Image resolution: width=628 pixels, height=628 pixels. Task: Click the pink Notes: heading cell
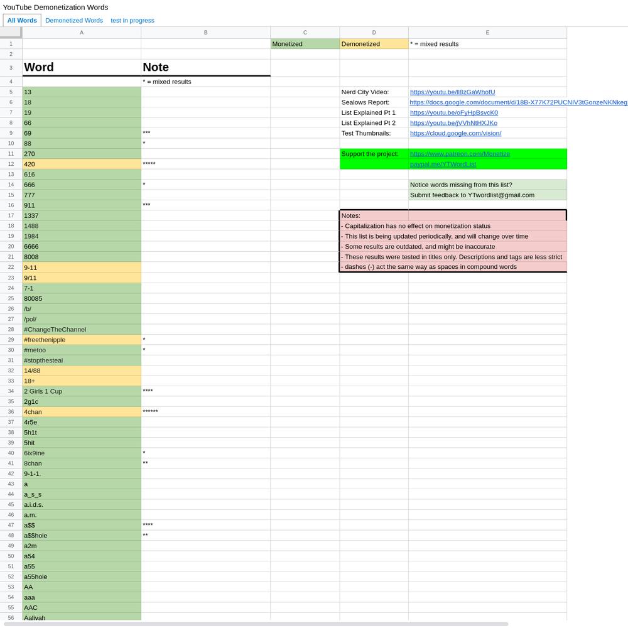(x=374, y=215)
